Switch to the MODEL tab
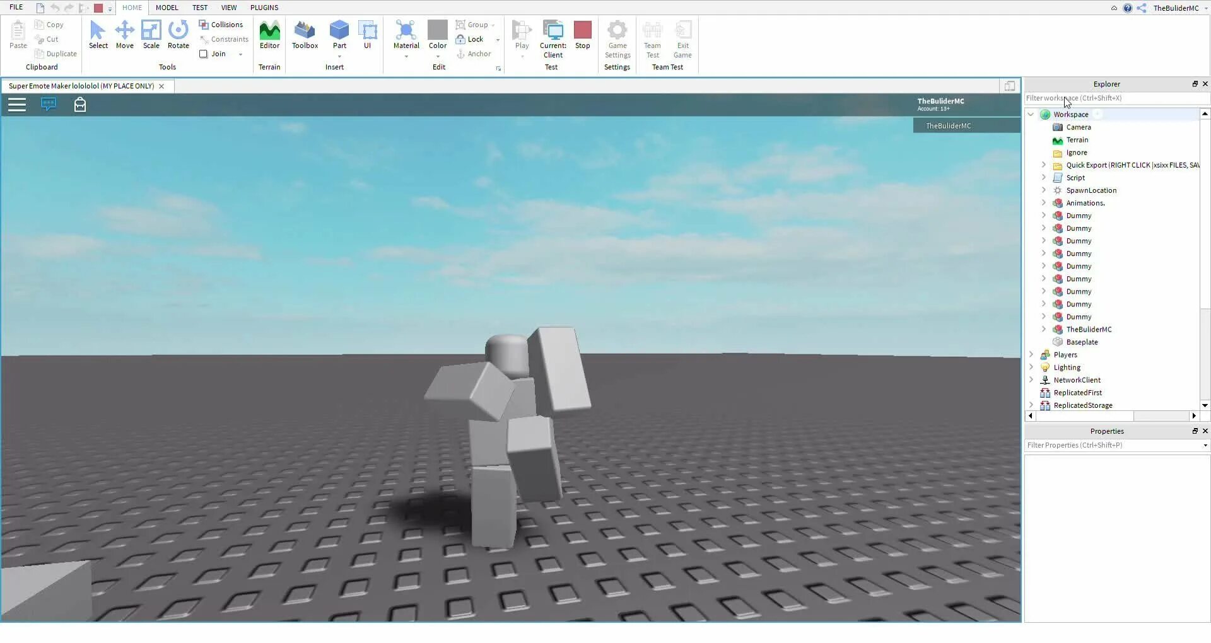 (x=167, y=8)
